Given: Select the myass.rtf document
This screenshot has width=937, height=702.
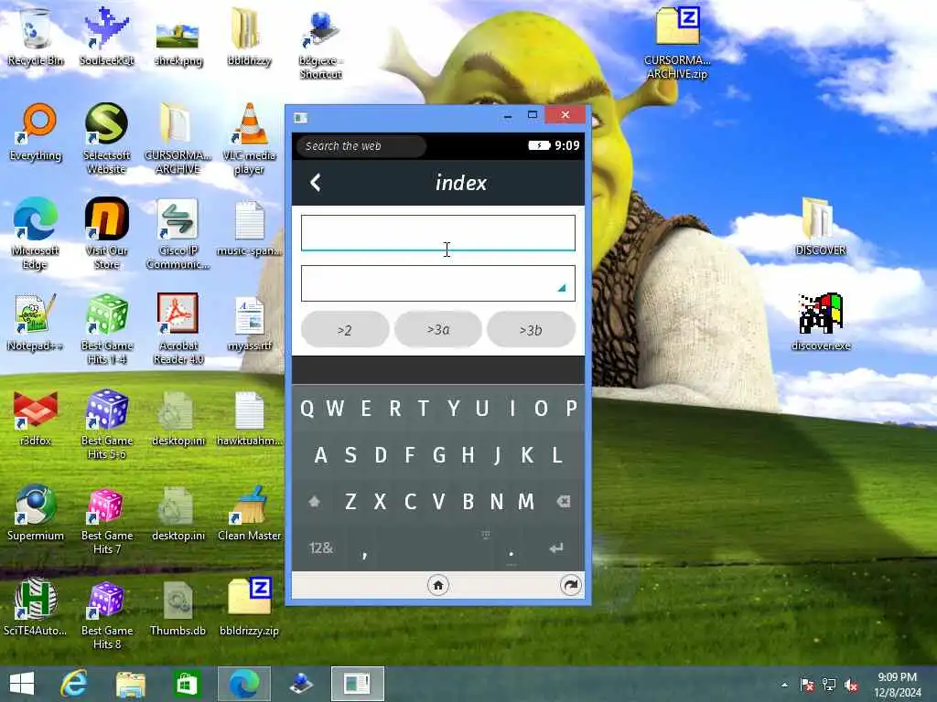Looking at the screenshot, I should click(x=249, y=323).
